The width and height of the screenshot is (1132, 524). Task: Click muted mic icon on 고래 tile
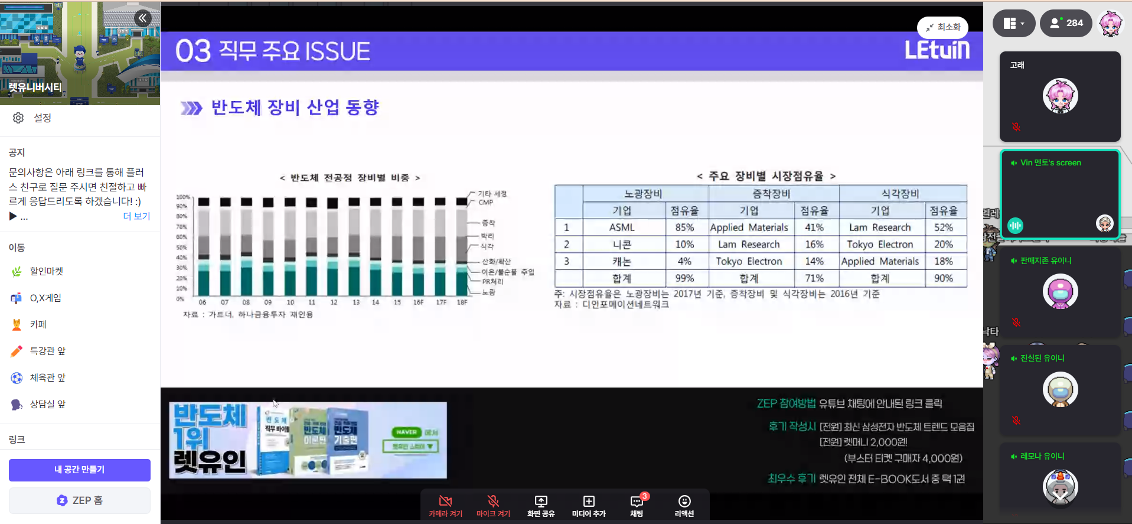point(1016,127)
